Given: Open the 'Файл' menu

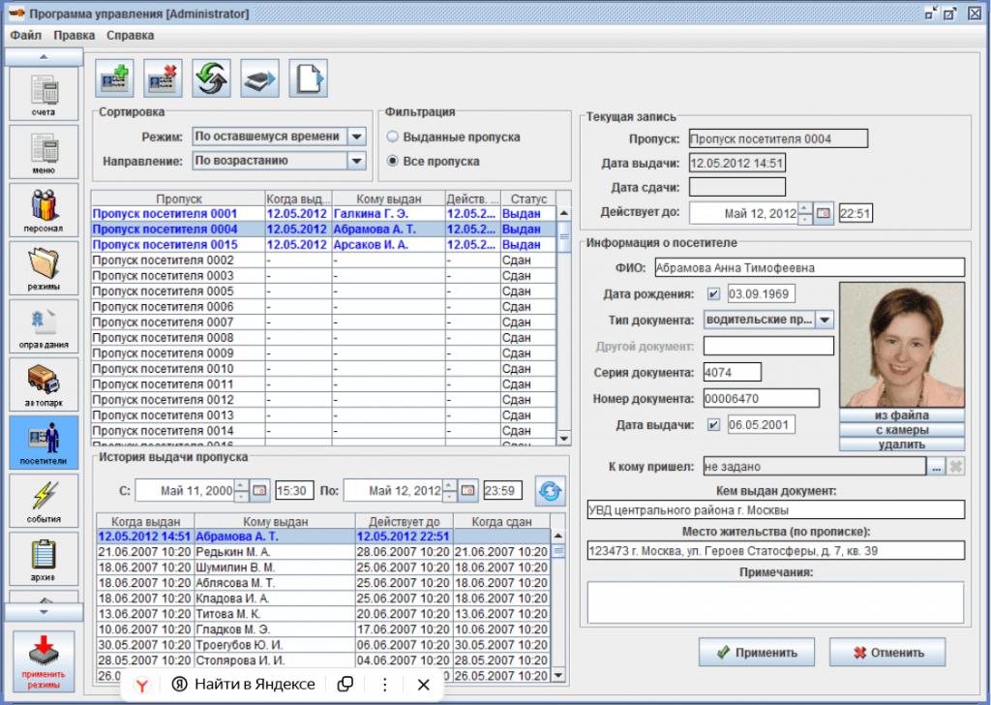Looking at the screenshot, I should tap(26, 36).
